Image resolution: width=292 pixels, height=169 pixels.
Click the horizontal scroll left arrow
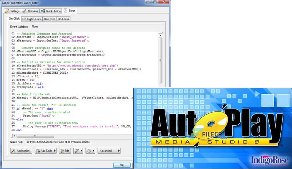click(15, 136)
